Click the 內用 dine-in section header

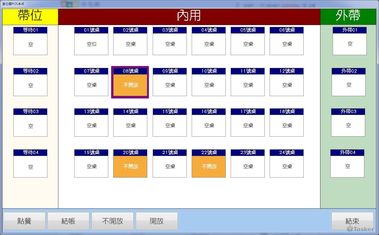point(189,17)
